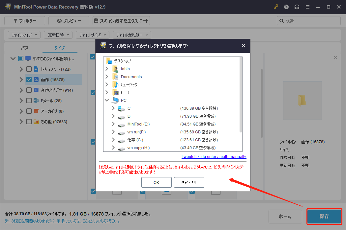This screenshot has height=230, width=346.
Task: Switch to the パス tab
Action: pos(25,48)
